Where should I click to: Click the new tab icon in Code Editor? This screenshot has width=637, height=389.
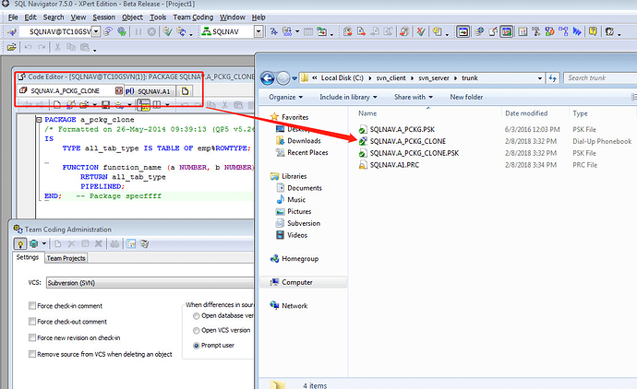(185, 91)
